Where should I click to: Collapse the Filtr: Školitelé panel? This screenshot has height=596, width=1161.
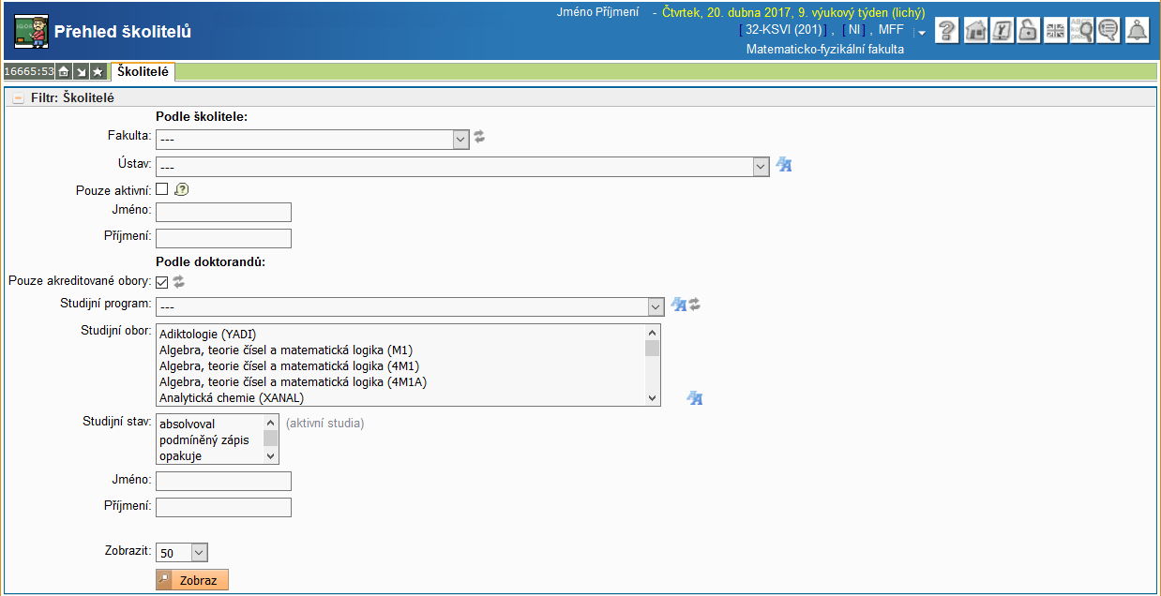click(x=18, y=97)
